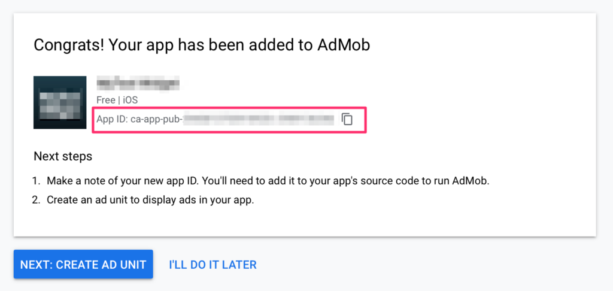This screenshot has width=613, height=291.
Task: Choose I'LL DO IT LATER
Action: coord(213,265)
